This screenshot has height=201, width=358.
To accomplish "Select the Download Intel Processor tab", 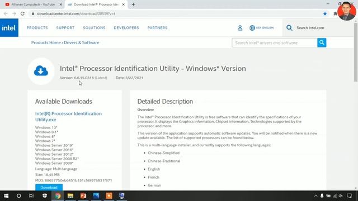I will tap(96, 4).
